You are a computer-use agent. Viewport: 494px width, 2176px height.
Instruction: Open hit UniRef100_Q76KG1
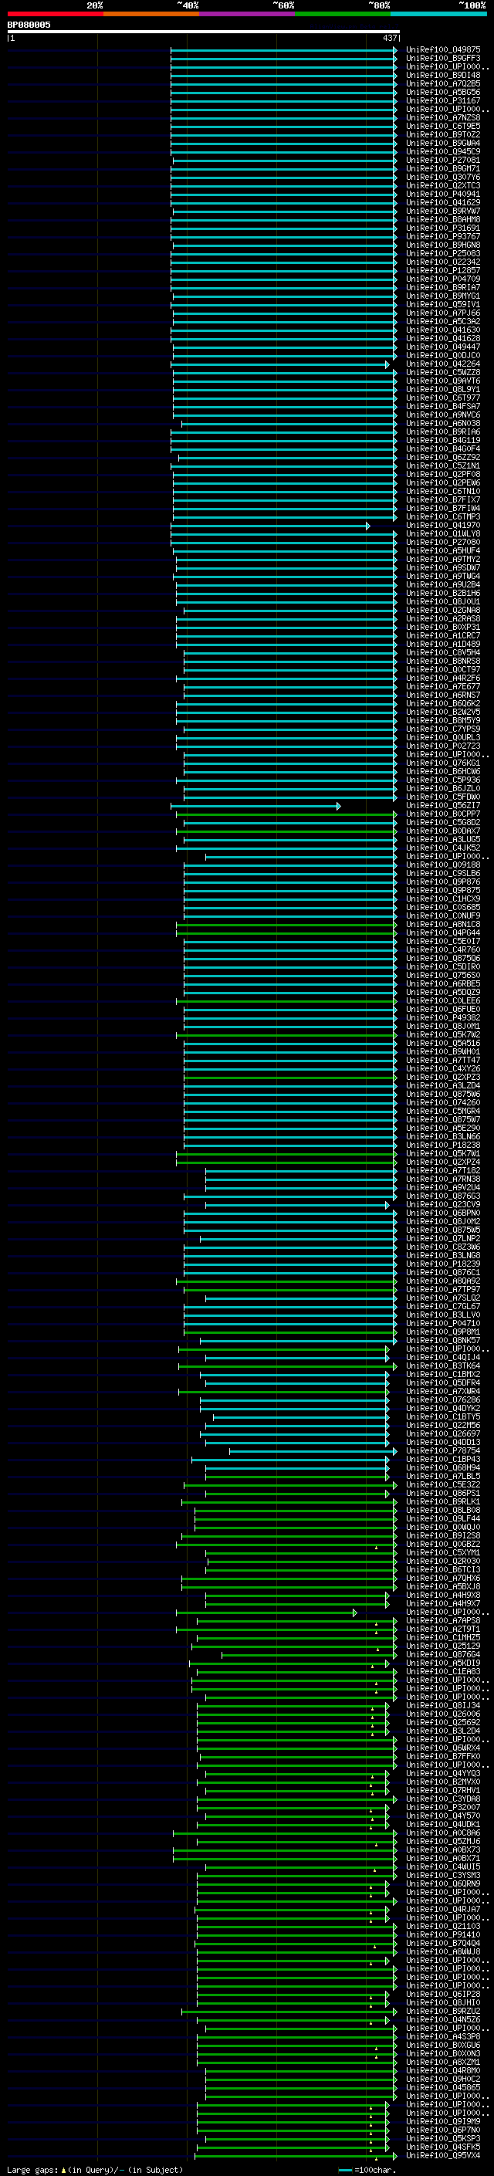443,763
